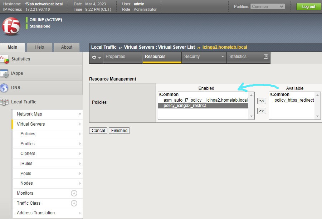322x219 pixels.
Task: Click the F5 logo icon
Action: (11, 26)
